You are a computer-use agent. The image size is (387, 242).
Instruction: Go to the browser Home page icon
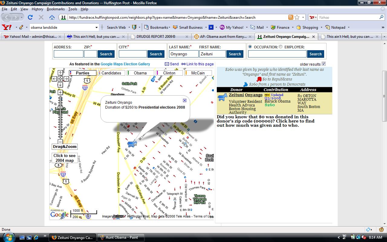(x=52, y=17)
